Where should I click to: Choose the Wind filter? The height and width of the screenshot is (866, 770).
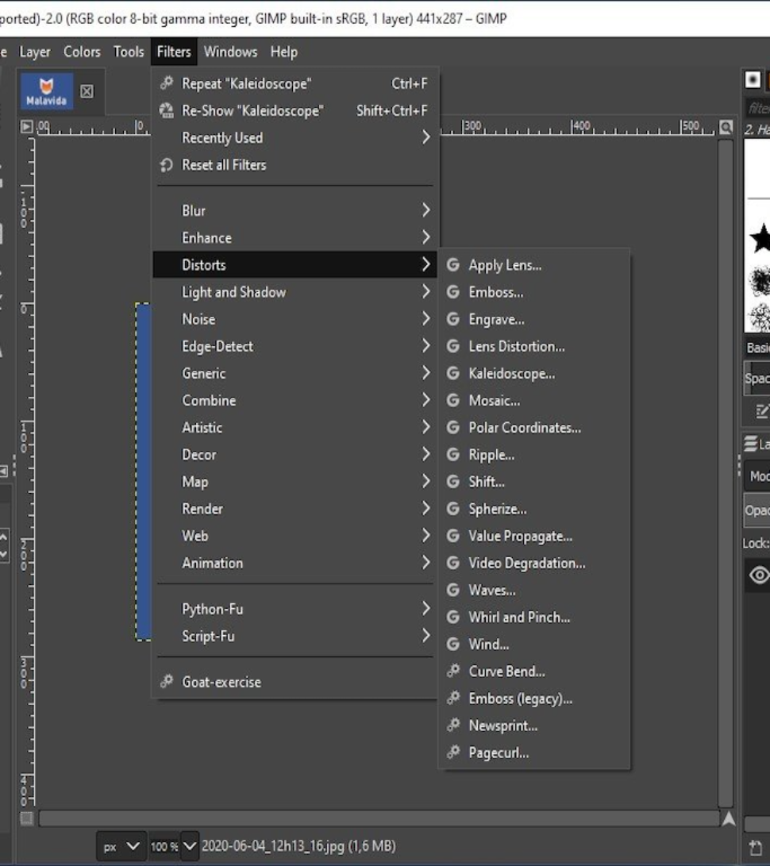tap(534, 644)
